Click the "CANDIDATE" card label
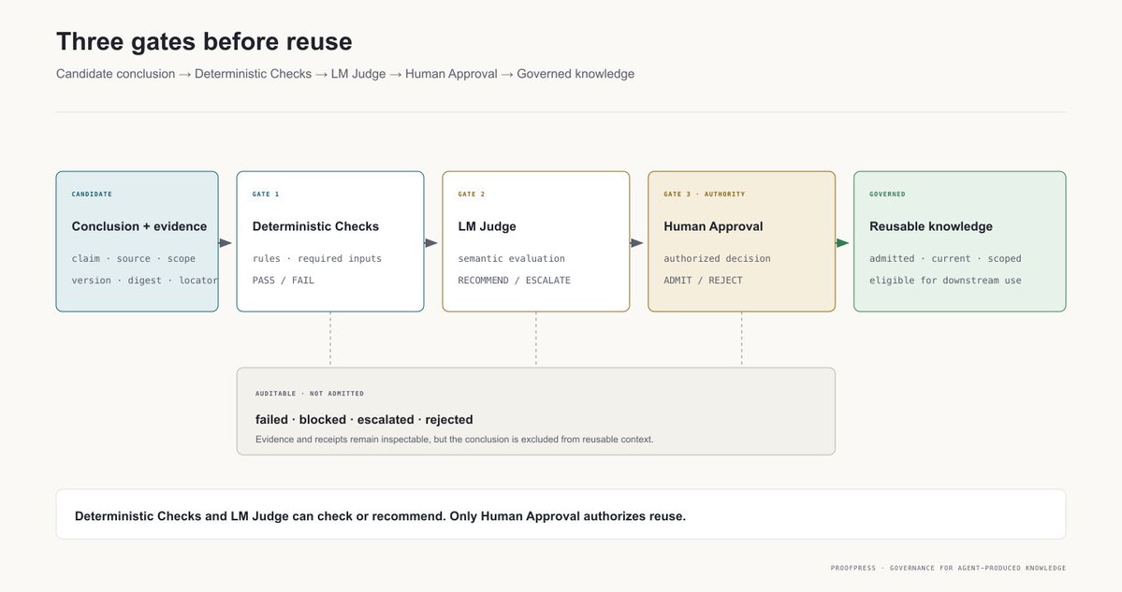Viewport: 1122px width, 592px height. coord(92,194)
